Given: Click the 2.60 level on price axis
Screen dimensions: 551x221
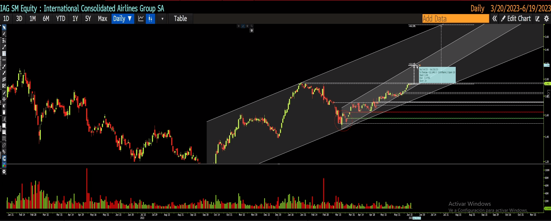Looking at the screenshot, I should click(547, 37).
